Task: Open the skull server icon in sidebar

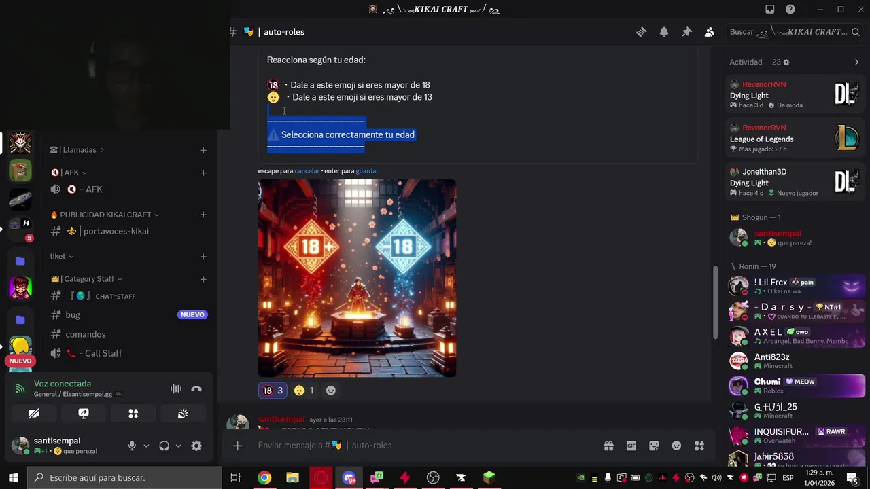Action: click(20, 143)
